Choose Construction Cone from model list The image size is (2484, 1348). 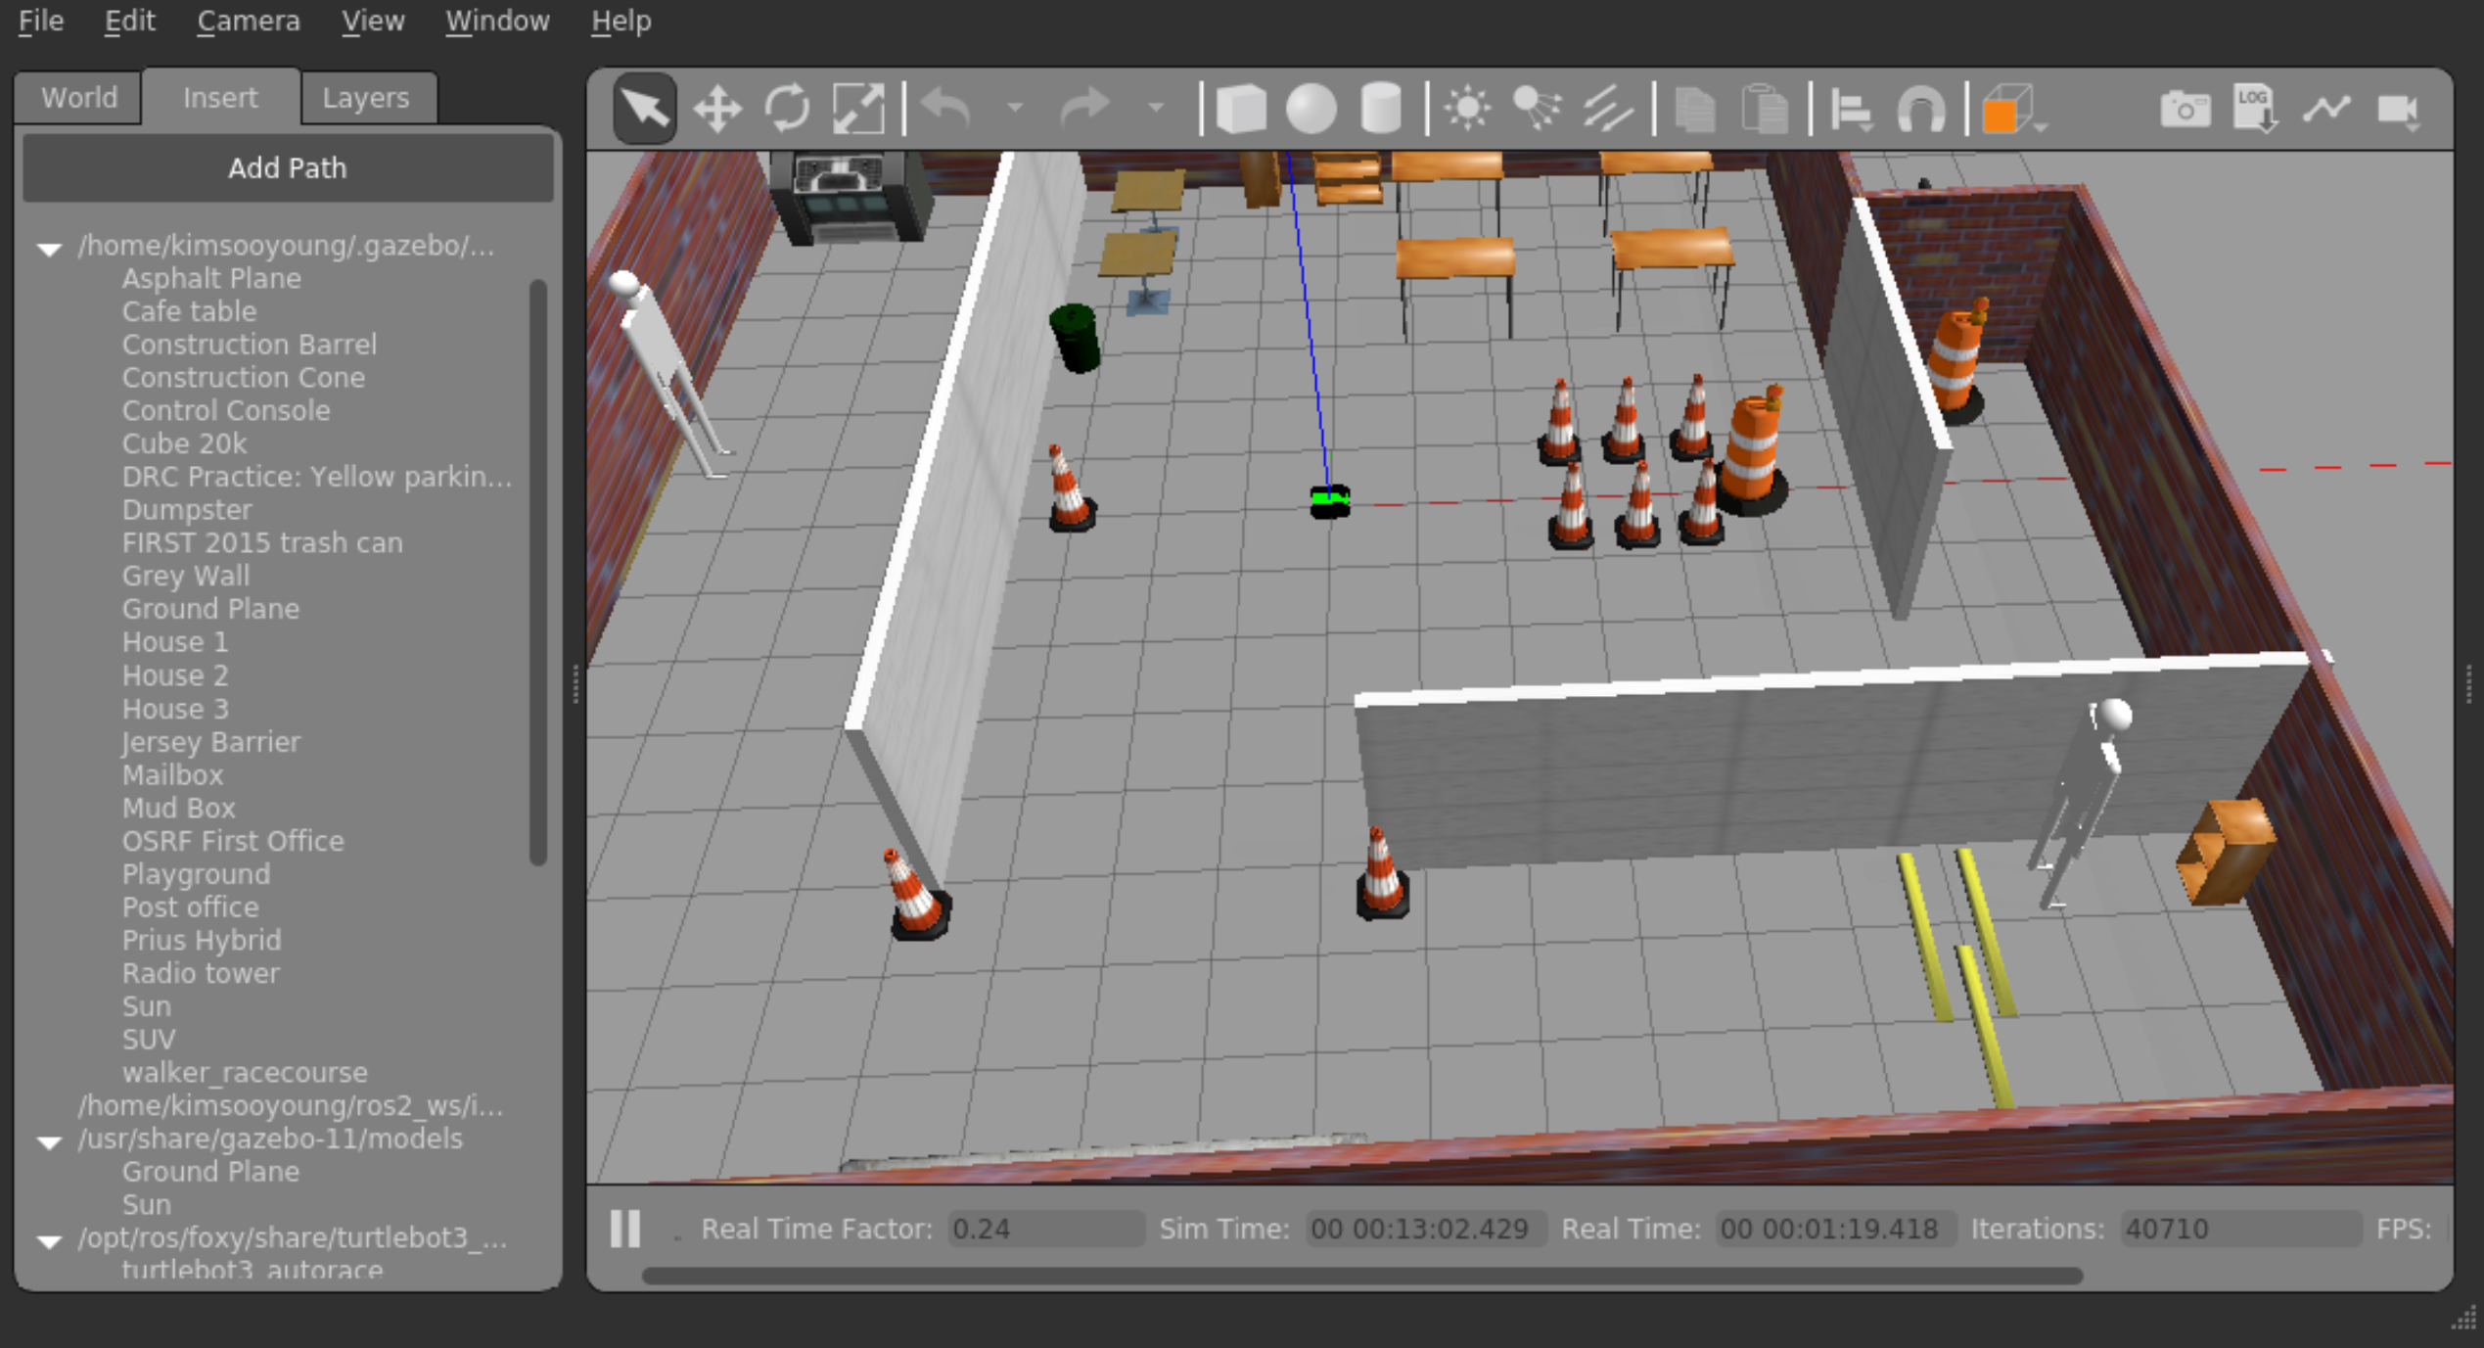click(x=243, y=378)
